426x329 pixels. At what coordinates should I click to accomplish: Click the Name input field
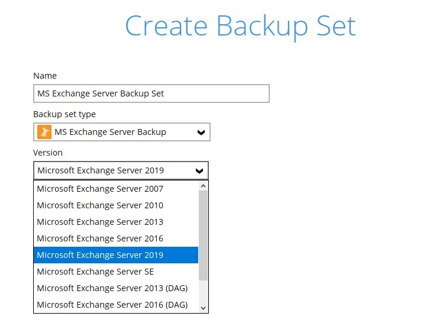pos(151,93)
